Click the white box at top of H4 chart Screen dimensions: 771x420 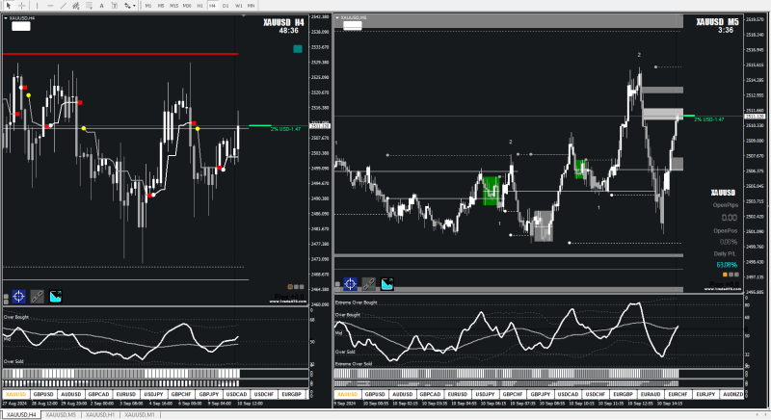tap(20, 26)
